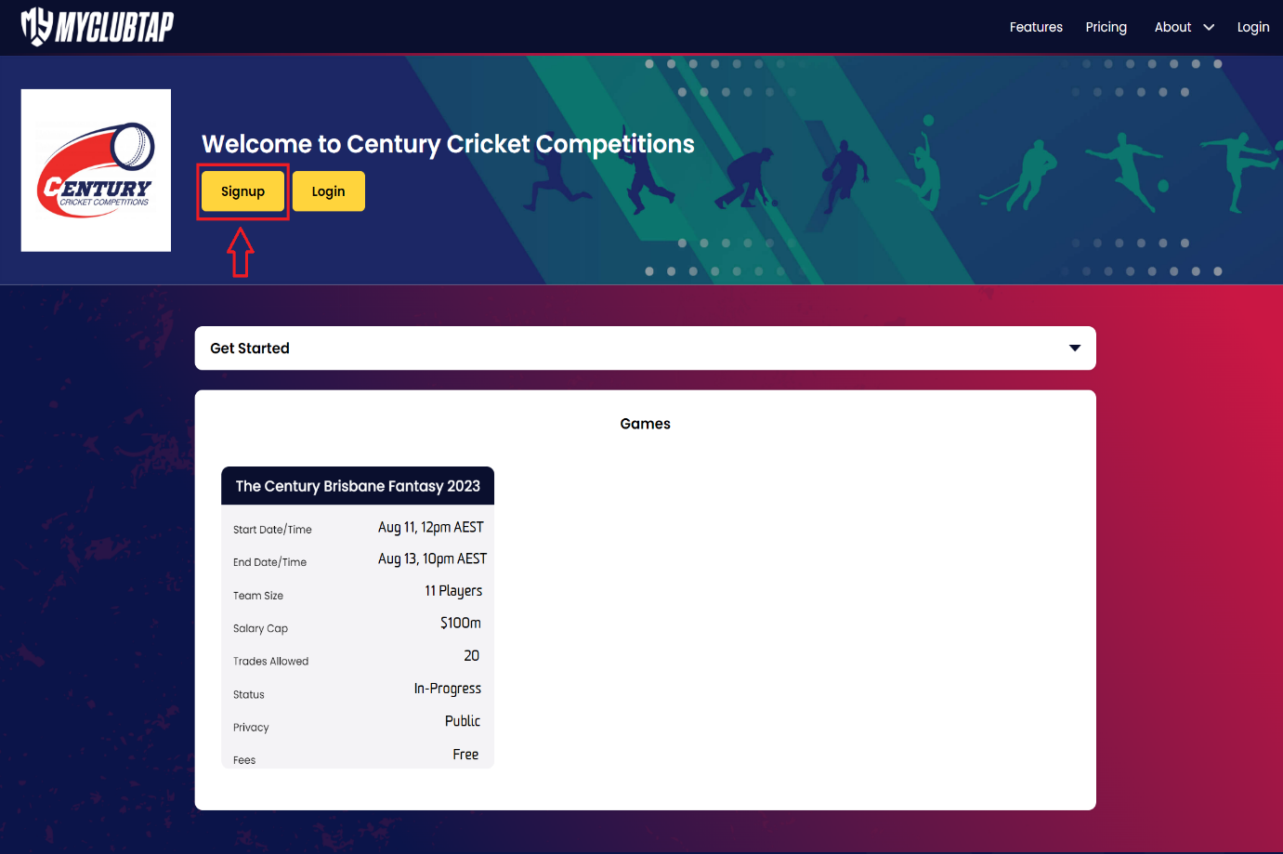The width and height of the screenshot is (1283, 854).
Task: Click the 'Trades Allowed' label
Action: pyautogui.click(x=270, y=662)
